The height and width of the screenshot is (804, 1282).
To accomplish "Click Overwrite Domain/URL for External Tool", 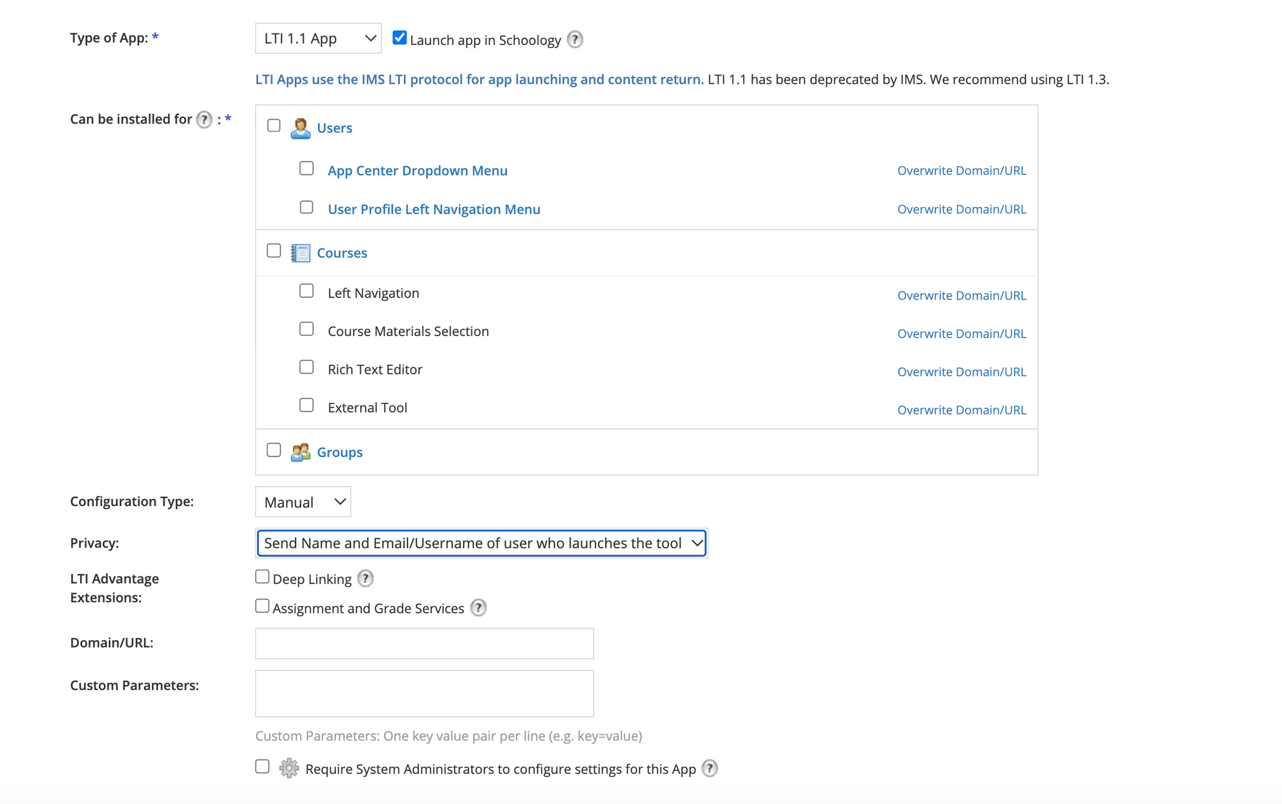I will pos(961,410).
